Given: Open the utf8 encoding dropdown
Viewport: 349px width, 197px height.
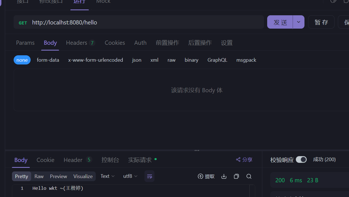Looking at the screenshot, I should pyautogui.click(x=130, y=176).
